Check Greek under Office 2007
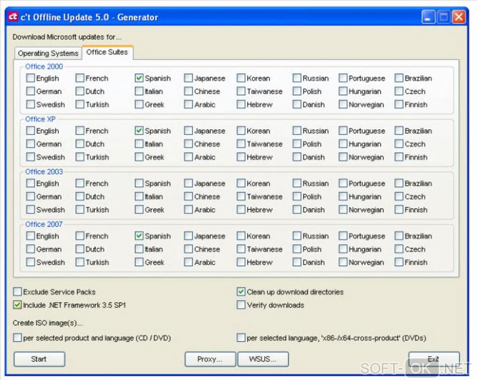477x380 pixels. (x=139, y=262)
